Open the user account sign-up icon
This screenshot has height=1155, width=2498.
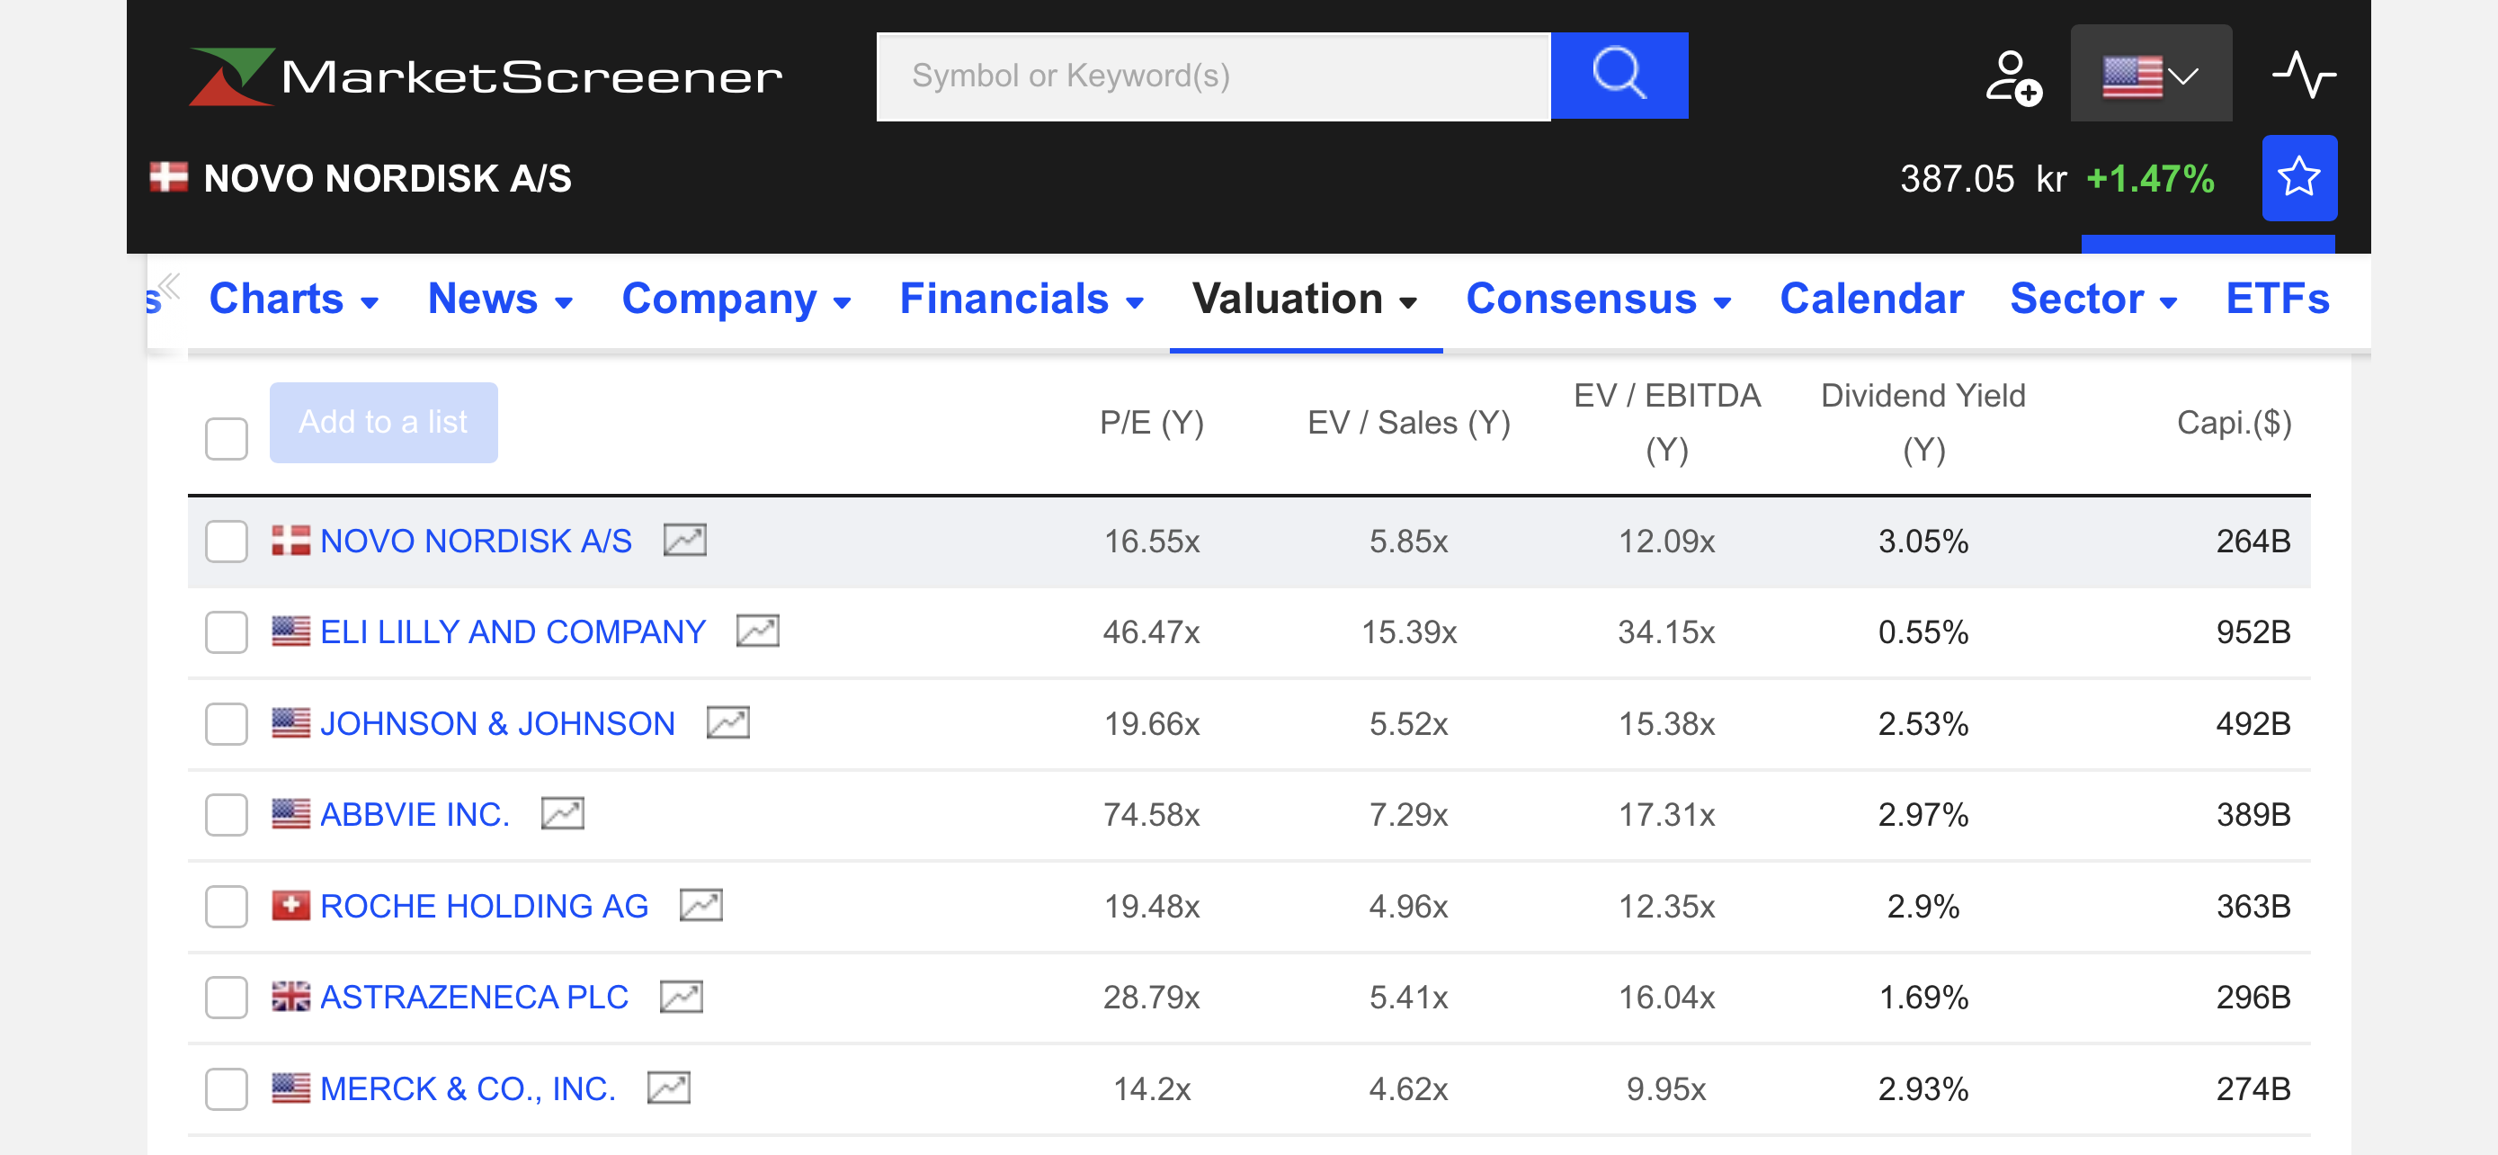(2012, 76)
